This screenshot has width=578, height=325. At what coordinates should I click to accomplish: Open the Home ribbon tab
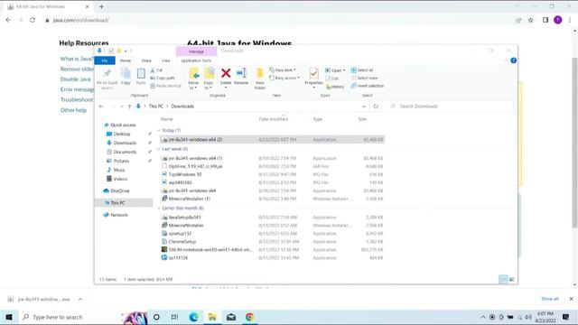pyautogui.click(x=126, y=60)
